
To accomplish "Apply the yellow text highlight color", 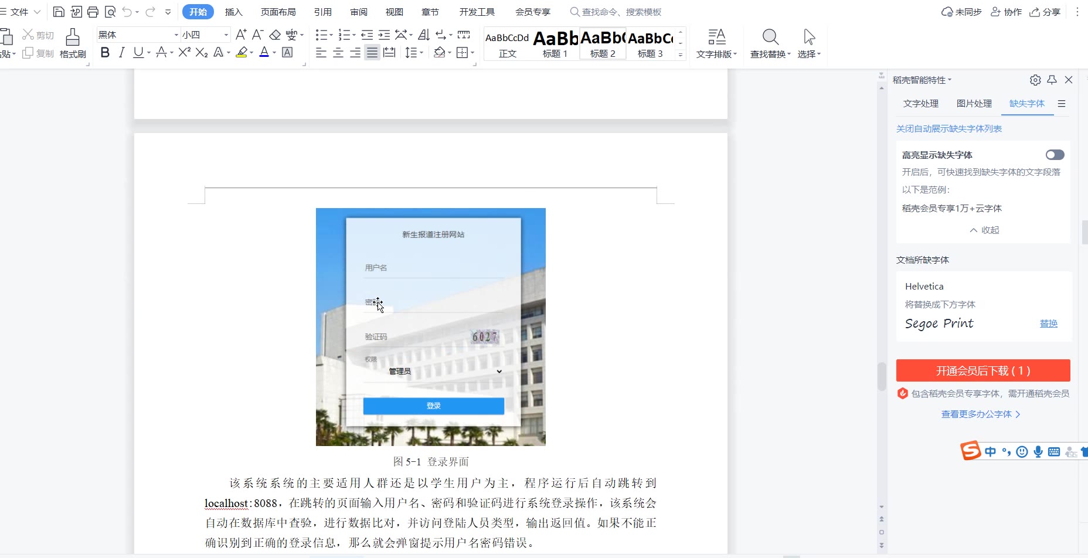I will (x=242, y=53).
